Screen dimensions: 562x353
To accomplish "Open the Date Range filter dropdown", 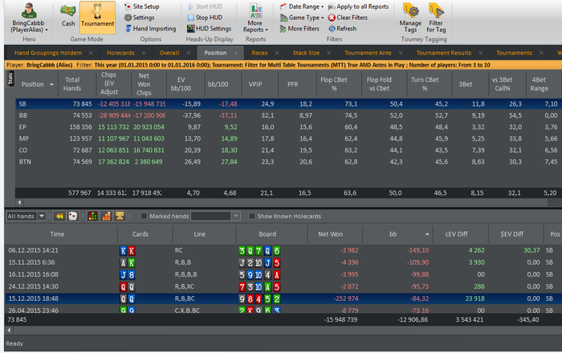I will click(302, 6).
